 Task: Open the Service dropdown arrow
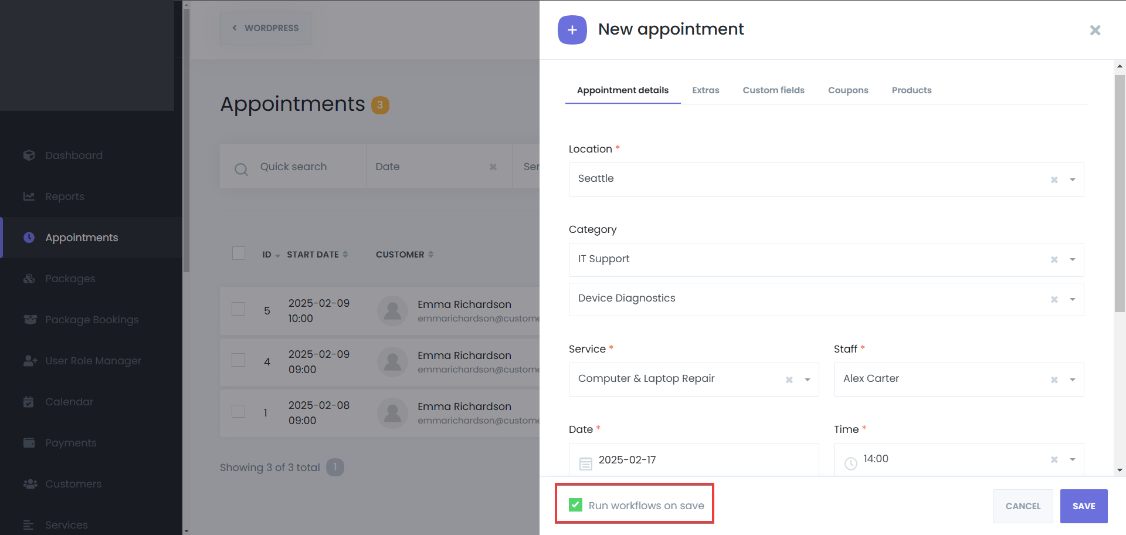click(807, 380)
